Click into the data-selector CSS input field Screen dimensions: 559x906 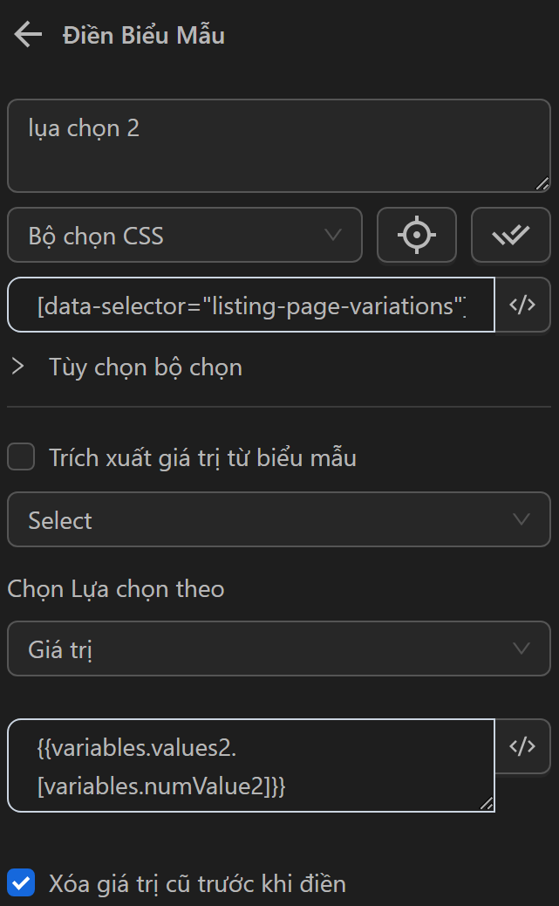click(x=251, y=305)
